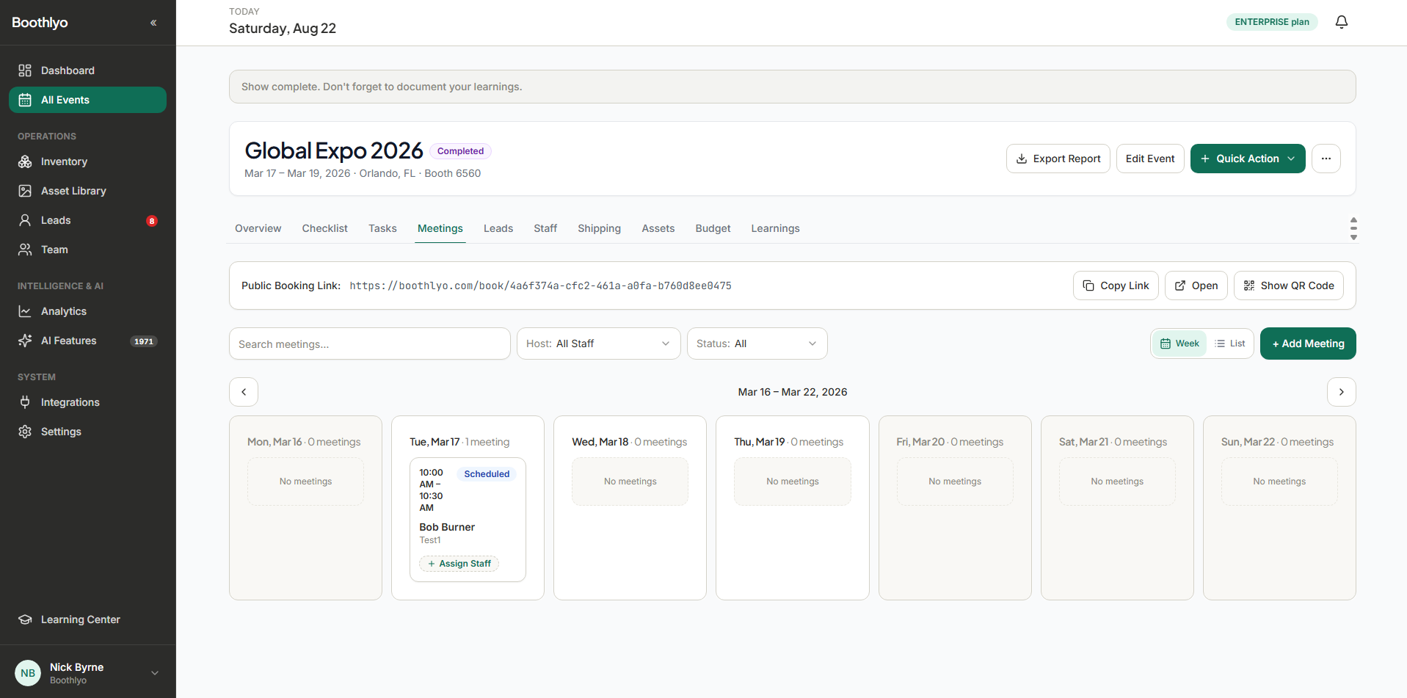Click the Inventory boxes icon

(x=25, y=161)
